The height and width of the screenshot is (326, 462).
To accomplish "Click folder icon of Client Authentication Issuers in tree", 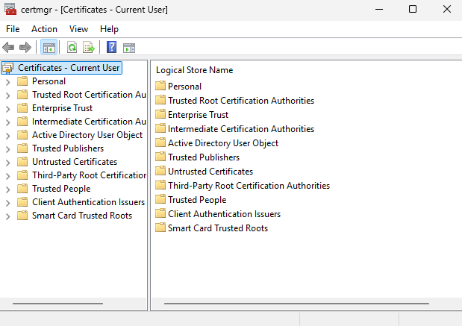I will tap(22, 201).
